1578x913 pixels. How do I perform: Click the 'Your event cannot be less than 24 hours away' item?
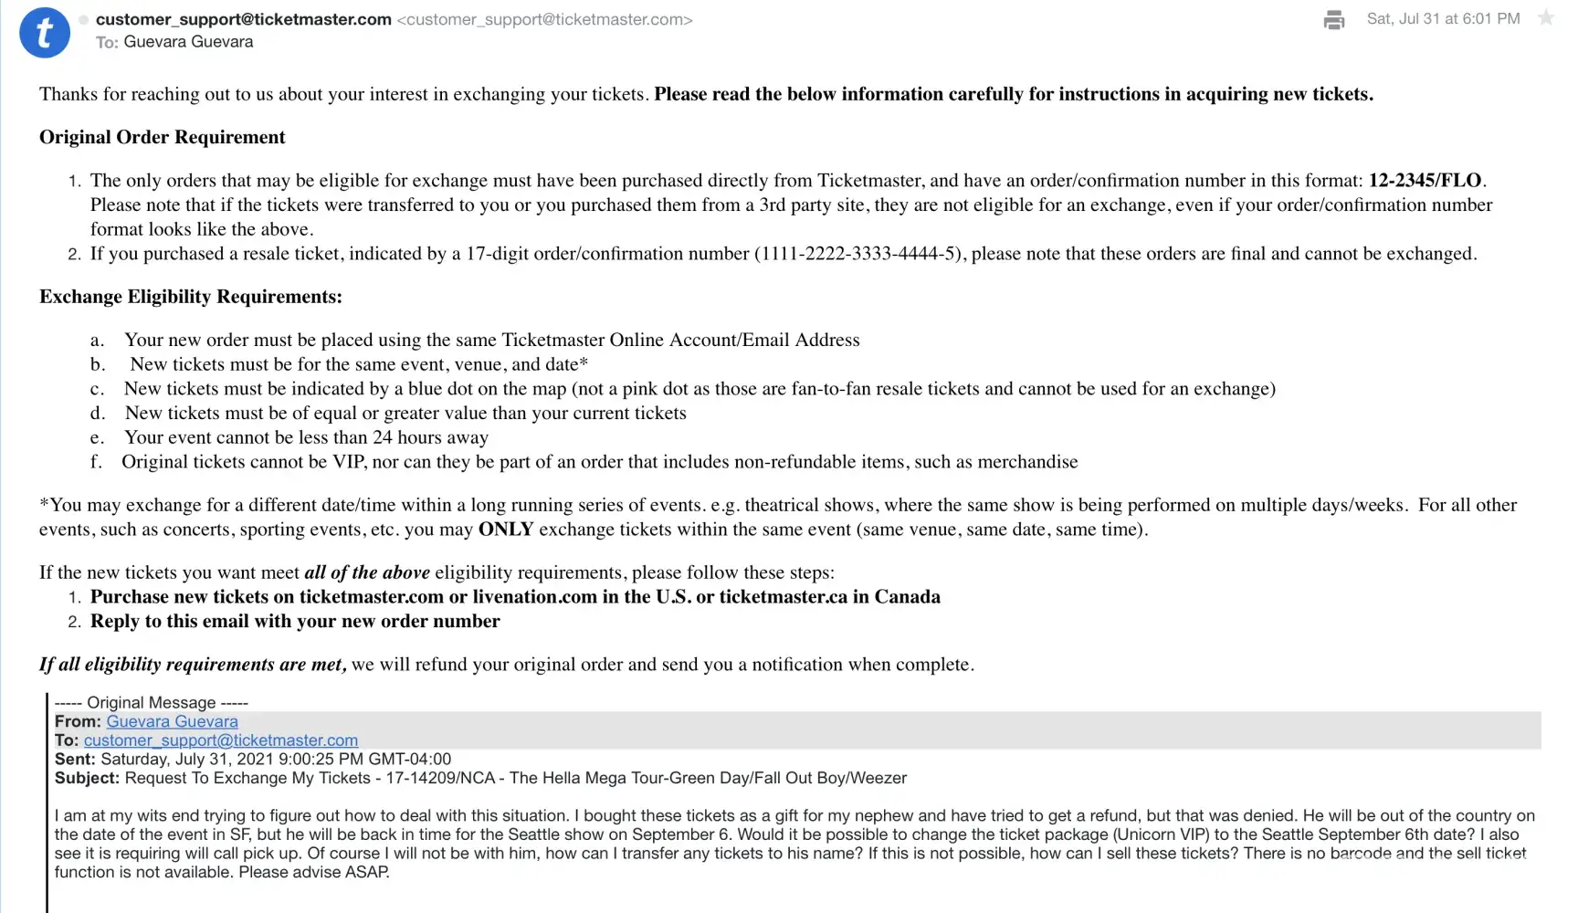coord(306,437)
